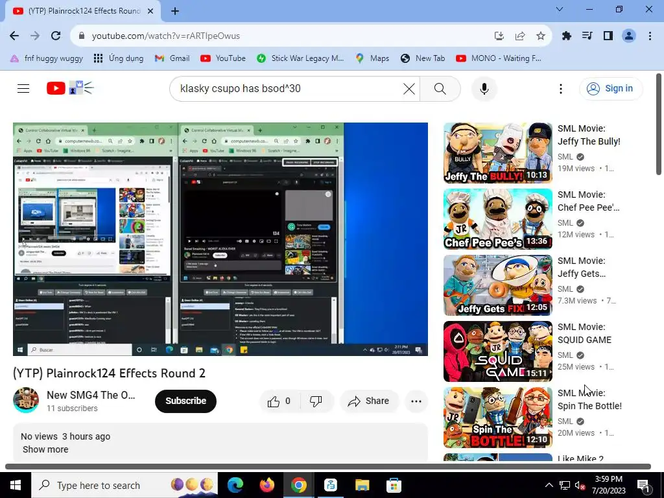This screenshot has width=664, height=498.
Task: Open Chrome extensions puzzle icon
Action: (x=567, y=36)
